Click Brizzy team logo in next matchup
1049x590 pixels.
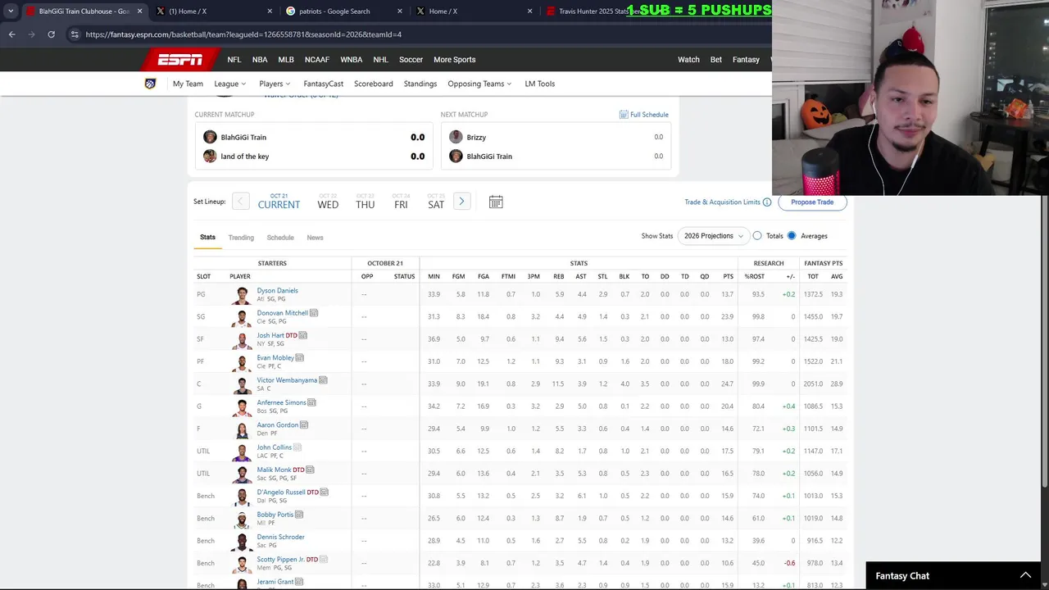point(456,137)
